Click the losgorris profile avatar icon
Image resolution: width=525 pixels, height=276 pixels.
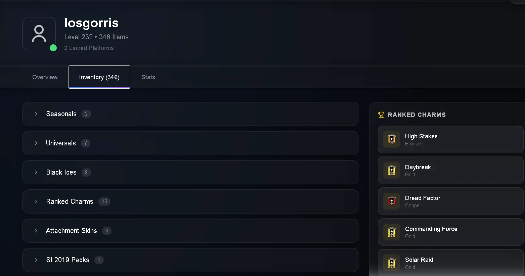[x=39, y=34]
